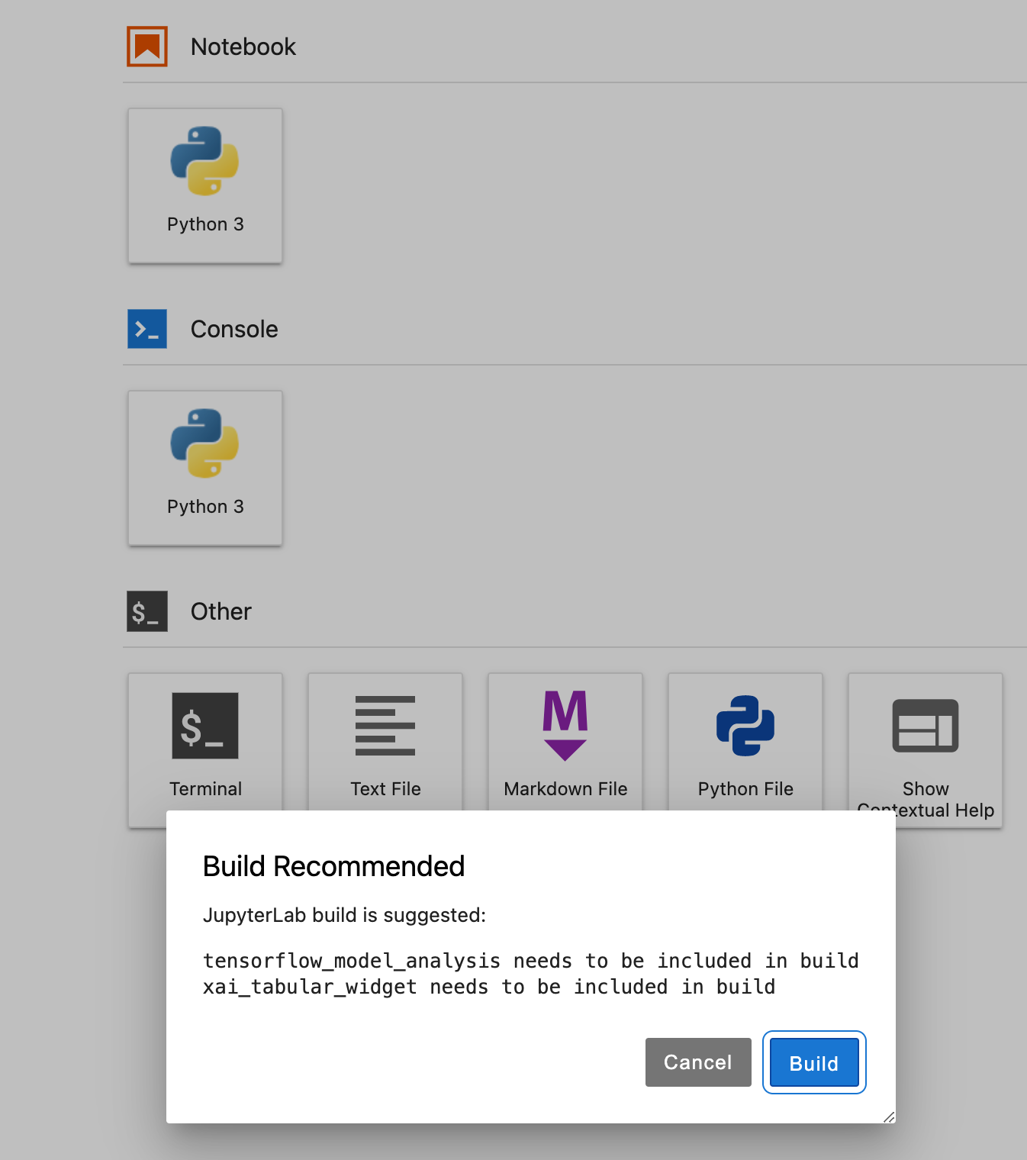Viewport: 1027px width, 1160px height.
Task: Click the Console section heading text
Action: (234, 329)
